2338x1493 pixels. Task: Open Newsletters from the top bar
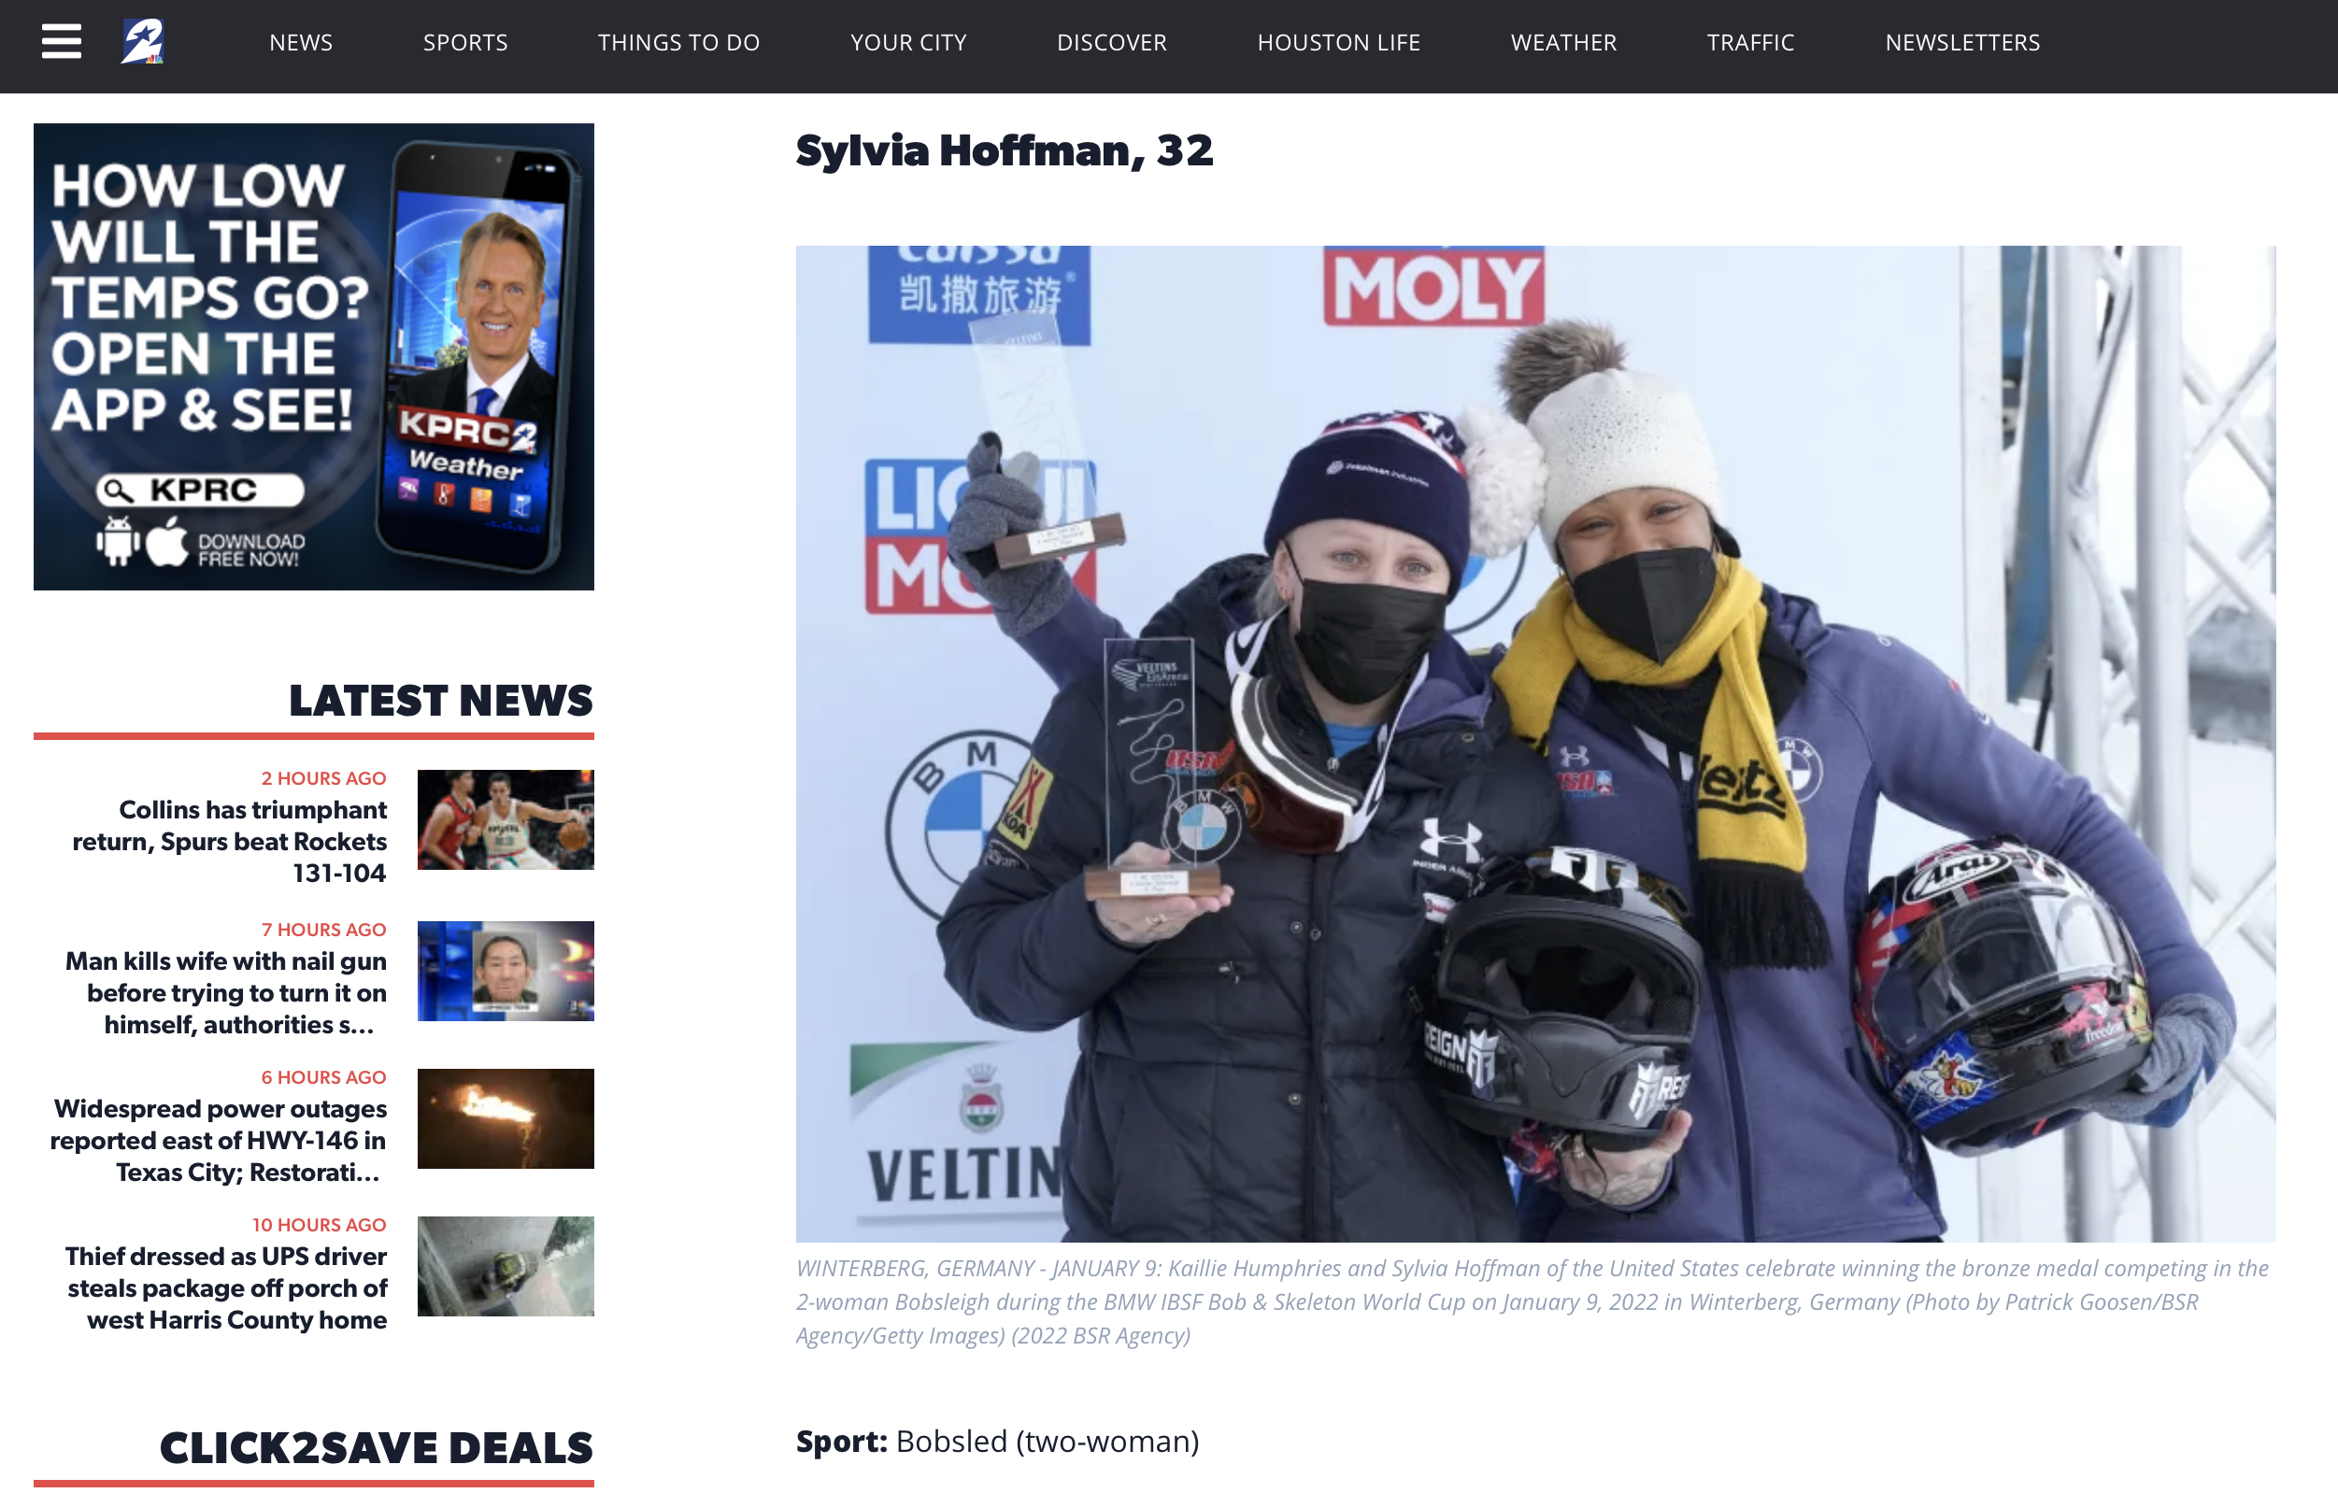pos(1962,43)
